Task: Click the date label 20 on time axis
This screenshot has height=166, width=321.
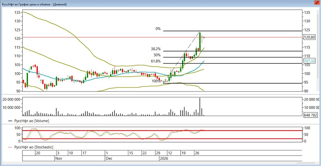Action: point(38,153)
